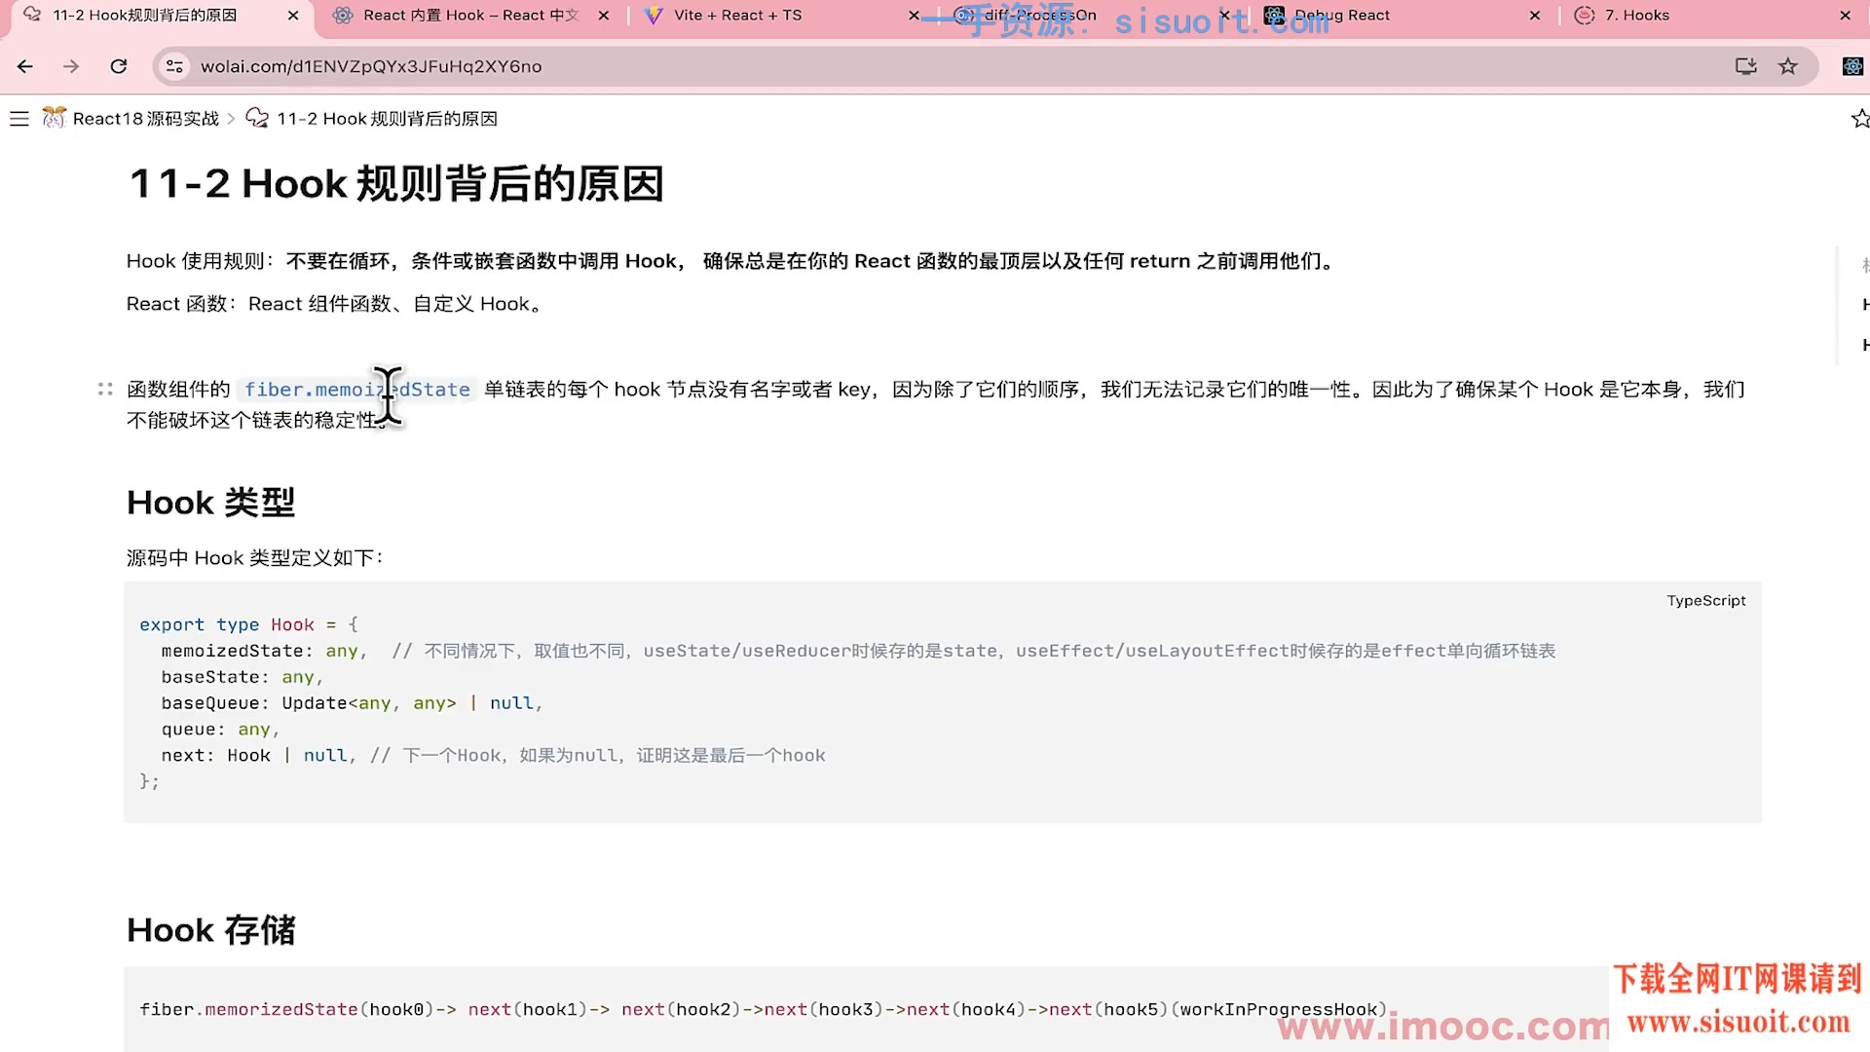Click TypeScript language label of code block
Screen dimensions: 1870x1052
pyautogui.click(x=1705, y=601)
